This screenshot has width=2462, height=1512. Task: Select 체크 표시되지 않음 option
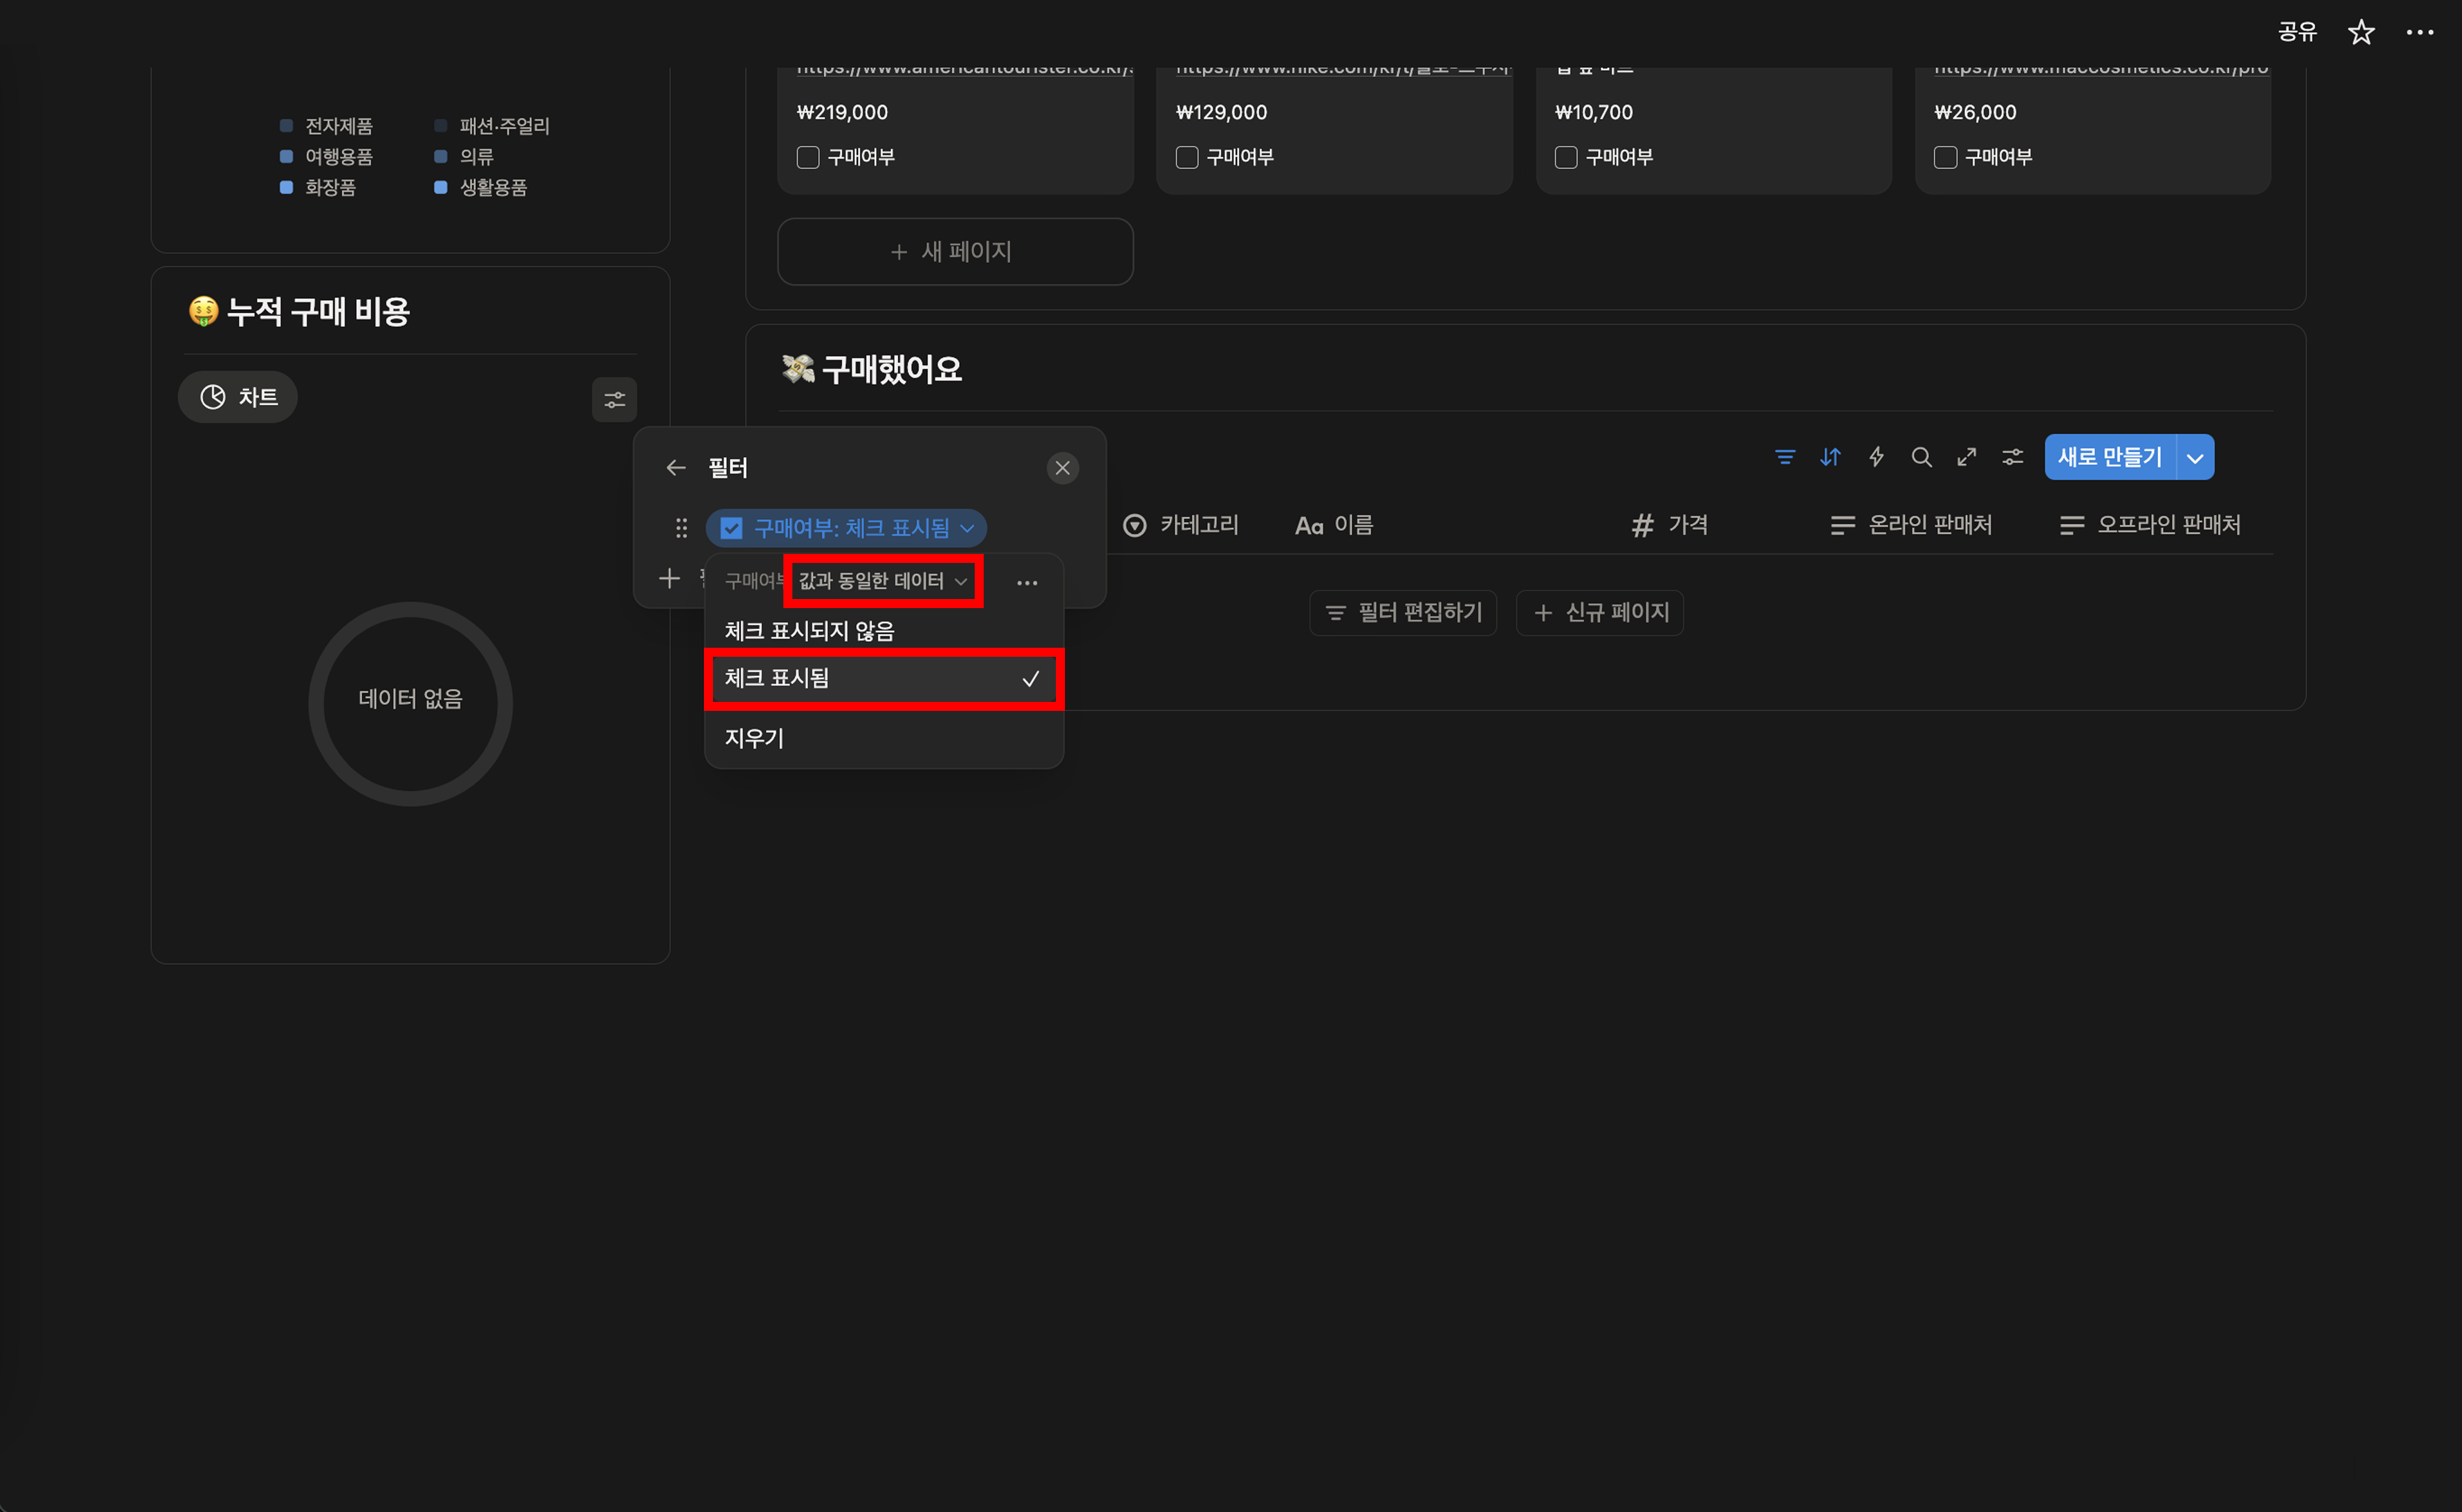coord(809,631)
